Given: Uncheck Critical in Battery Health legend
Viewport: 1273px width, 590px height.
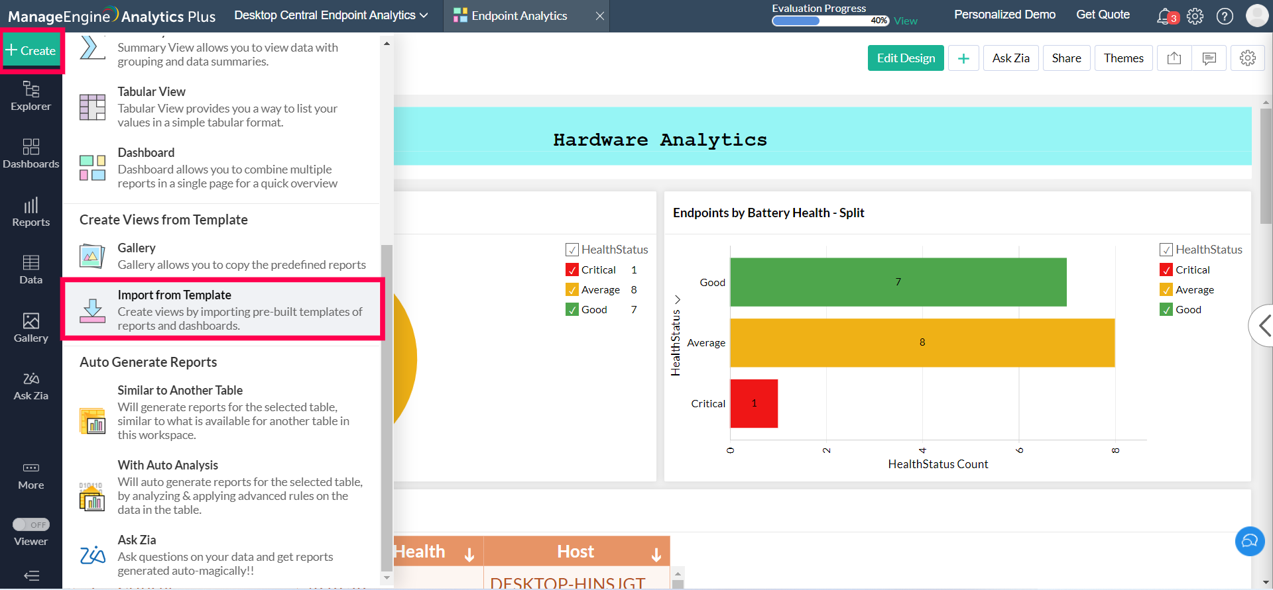Looking at the screenshot, I should tap(1166, 270).
